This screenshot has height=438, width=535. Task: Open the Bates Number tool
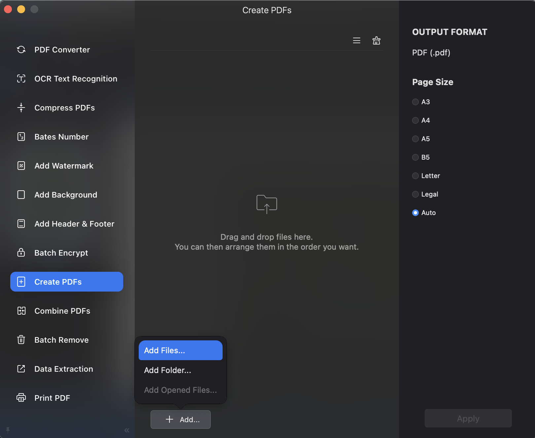(x=61, y=137)
